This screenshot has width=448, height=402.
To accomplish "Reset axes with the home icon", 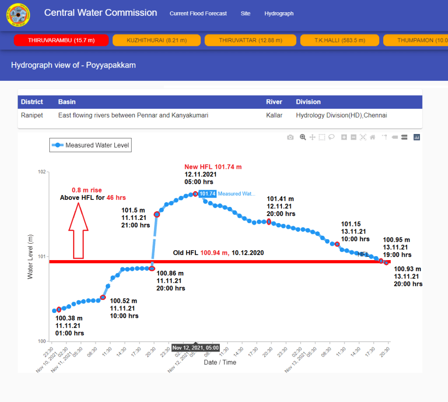I will pyautogui.click(x=373, y=137).
